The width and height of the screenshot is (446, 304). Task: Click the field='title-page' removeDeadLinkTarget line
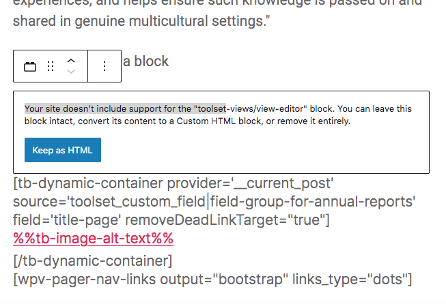point(171,220)
